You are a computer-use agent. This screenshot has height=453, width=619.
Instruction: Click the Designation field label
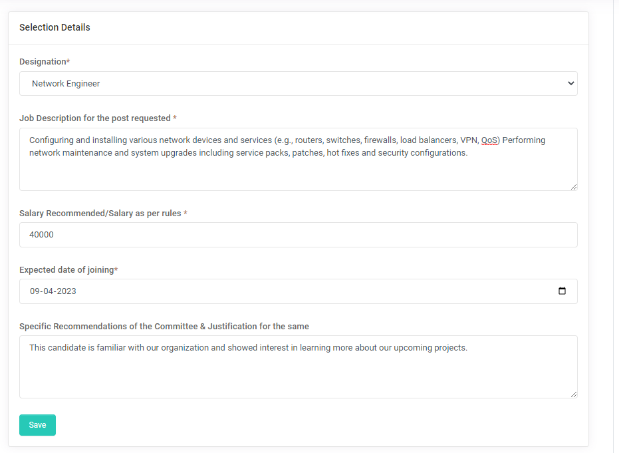point(43,62)
